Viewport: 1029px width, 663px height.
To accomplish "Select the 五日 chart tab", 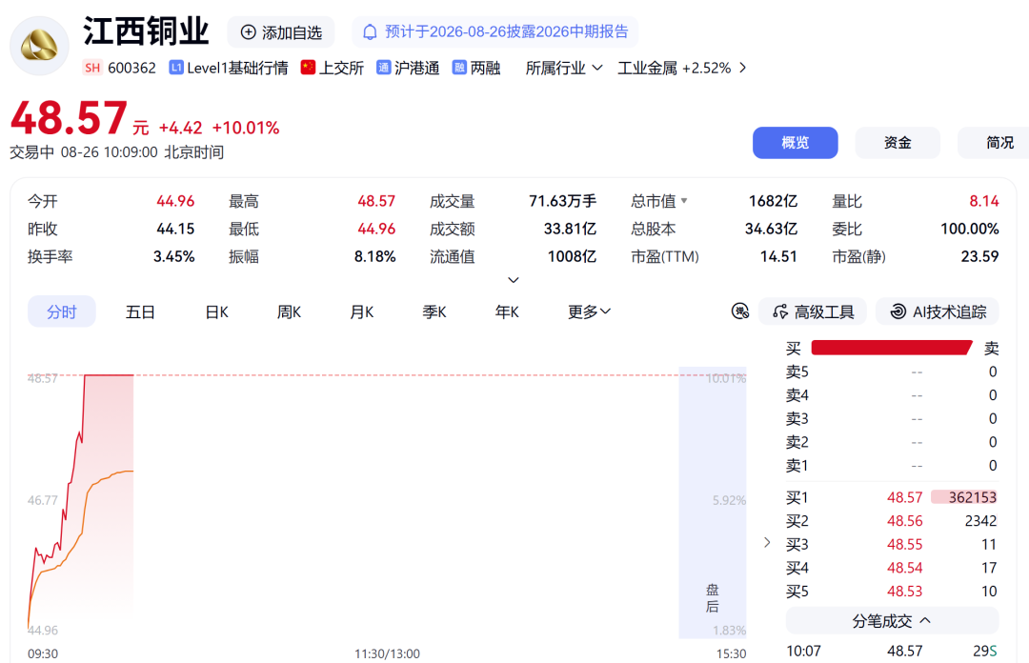I will click(140, 311).
